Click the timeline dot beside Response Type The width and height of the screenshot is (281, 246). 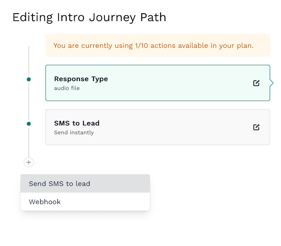[29, 79]
